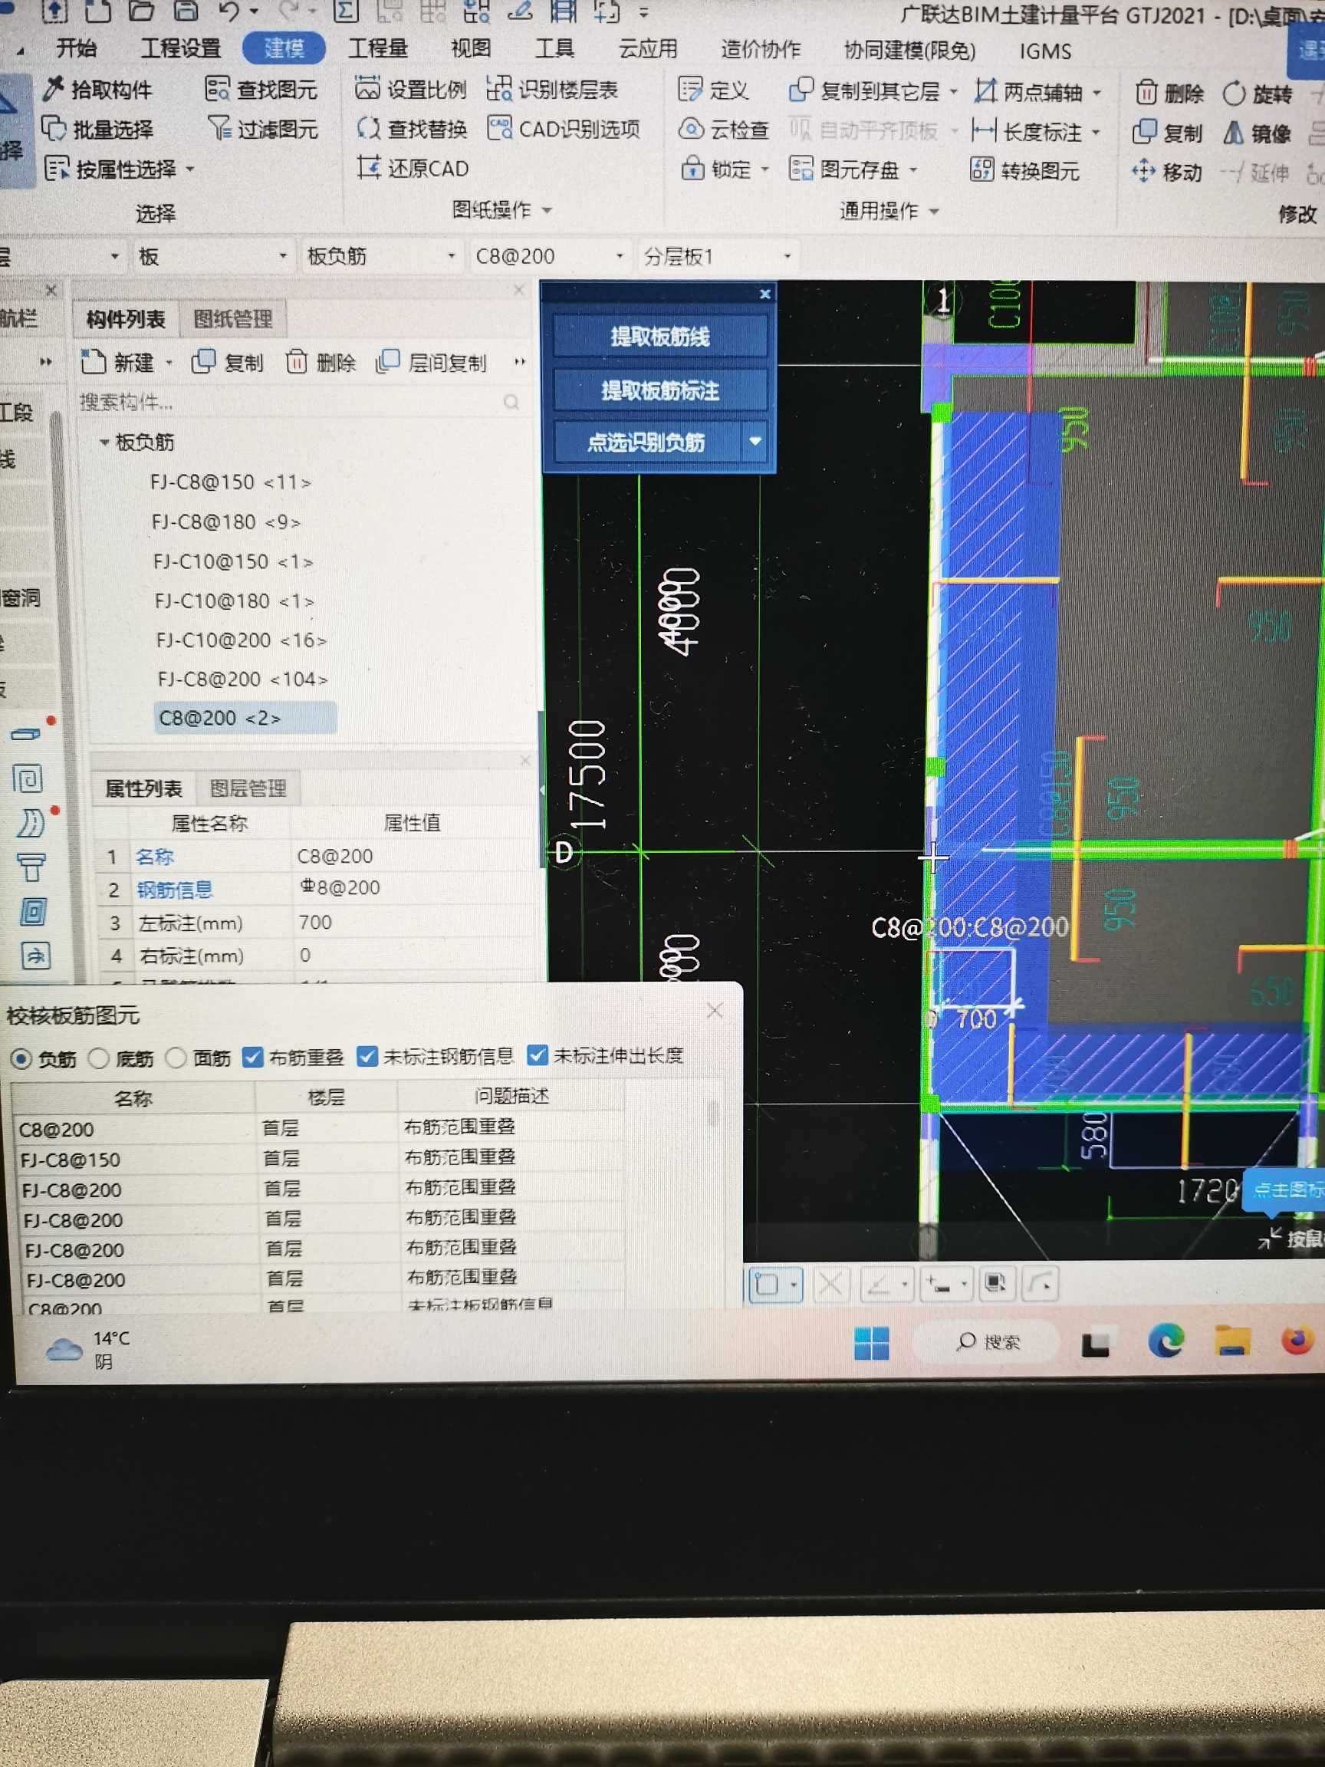Open 查找替换 find and replace

click(412, 129)
